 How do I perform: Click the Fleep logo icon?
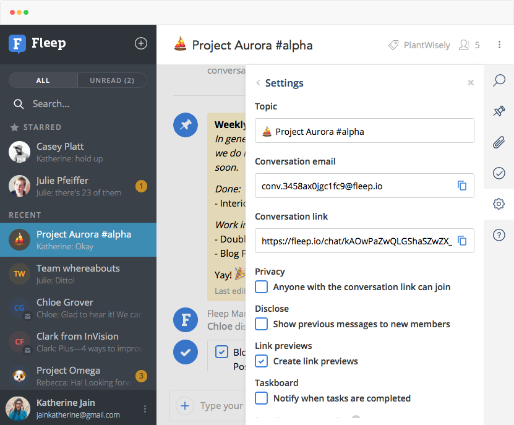(17, 44)
